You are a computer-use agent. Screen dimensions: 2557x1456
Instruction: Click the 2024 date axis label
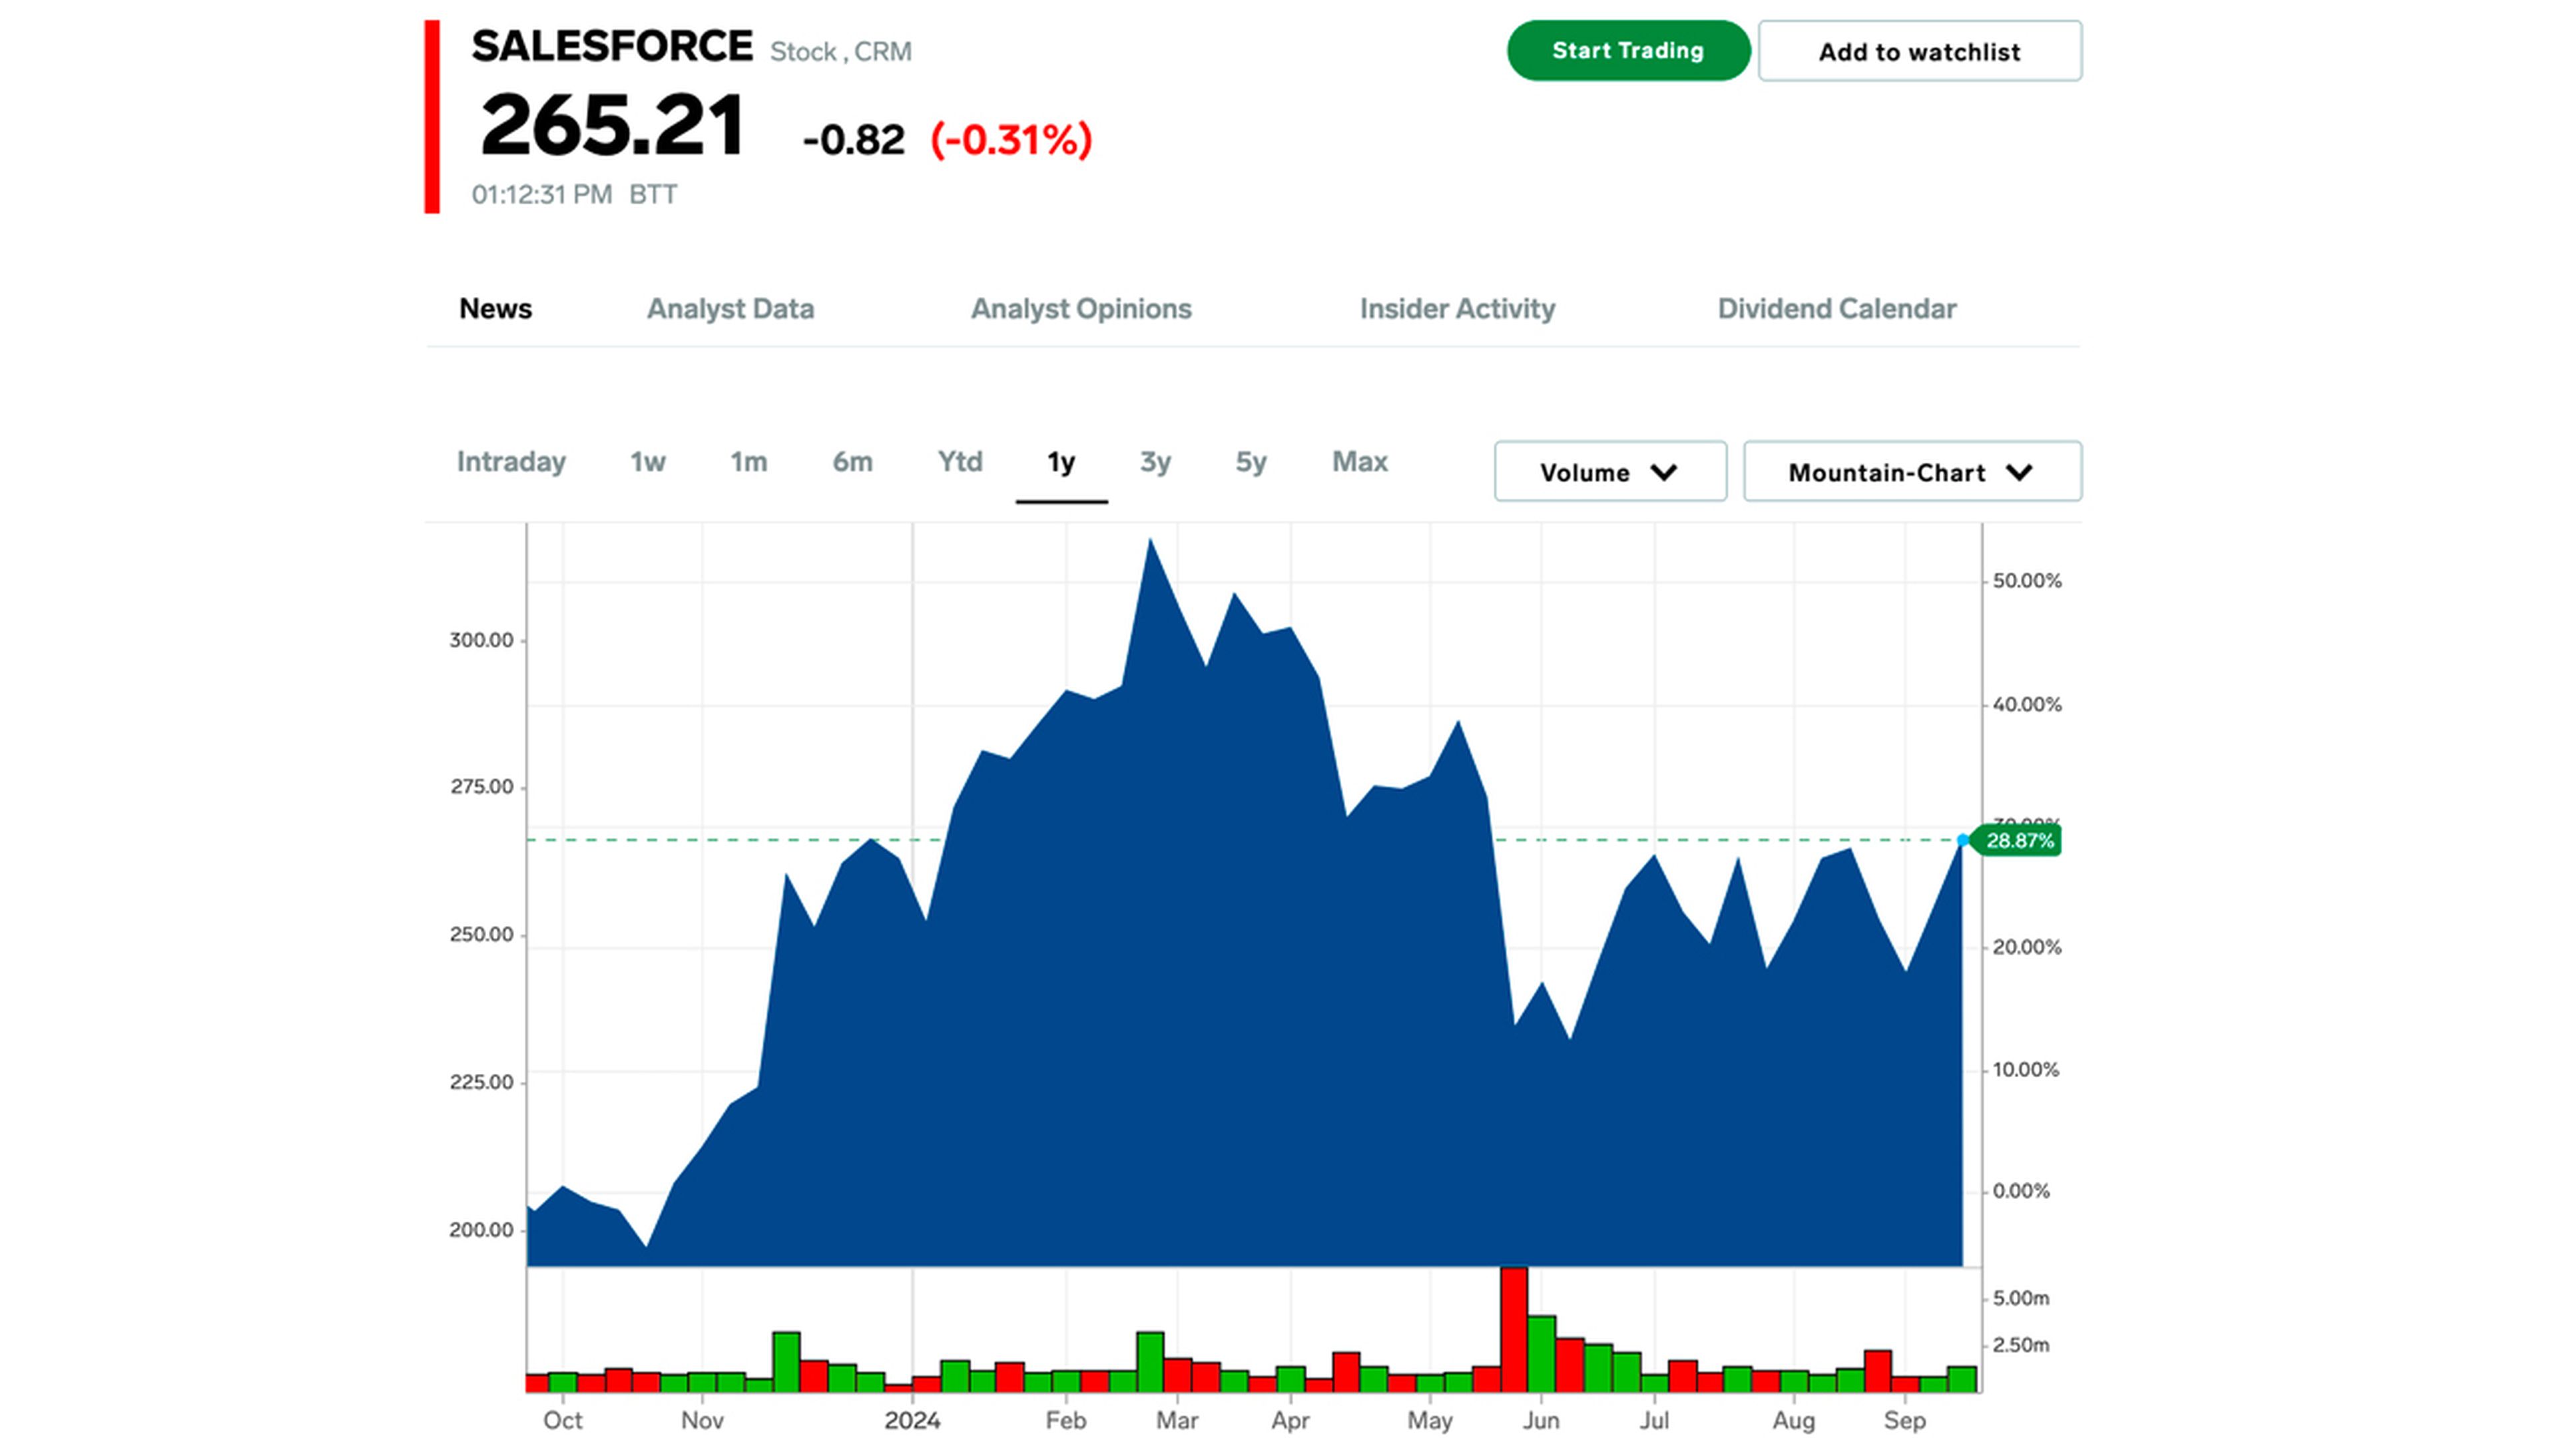912,1420
